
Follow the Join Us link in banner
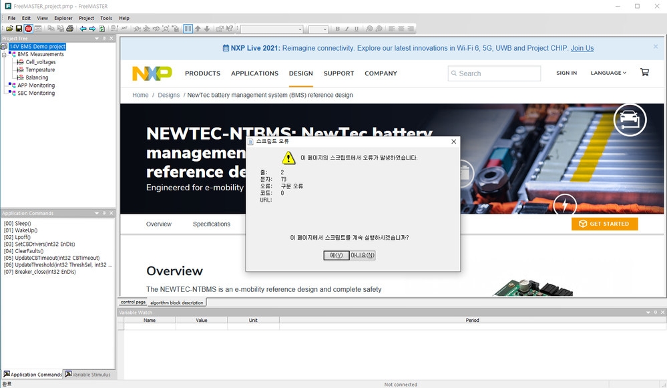point(582,48)
